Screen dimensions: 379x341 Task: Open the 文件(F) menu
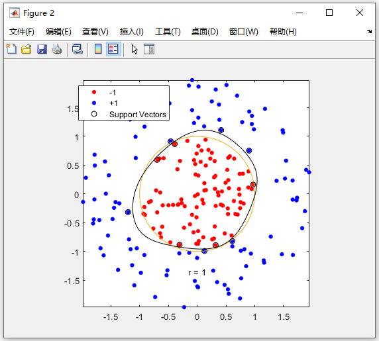(x=22, y=32)
